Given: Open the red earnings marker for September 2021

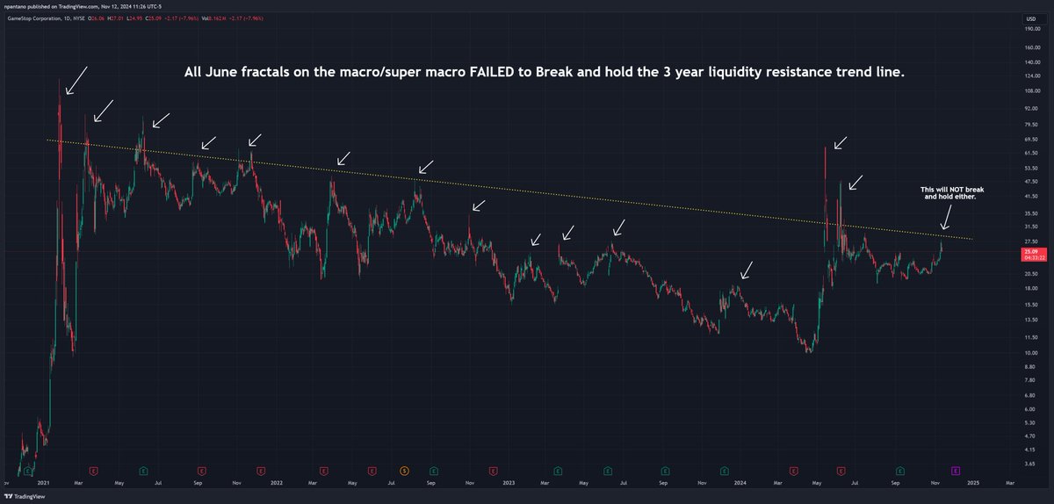Looking at the screenshot, I should click(202, 471).
